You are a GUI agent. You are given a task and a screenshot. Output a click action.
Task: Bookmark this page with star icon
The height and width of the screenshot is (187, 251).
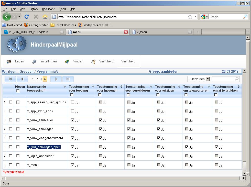pos(190,17)
